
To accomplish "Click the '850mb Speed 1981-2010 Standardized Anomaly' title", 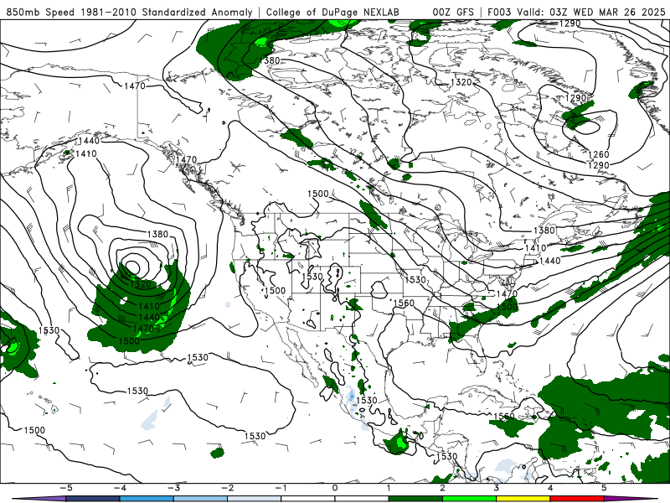I will (130, 13).
